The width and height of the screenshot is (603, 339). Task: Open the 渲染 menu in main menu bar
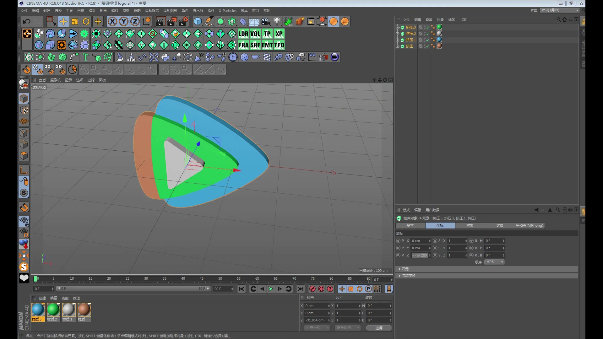tap(126, 11)
